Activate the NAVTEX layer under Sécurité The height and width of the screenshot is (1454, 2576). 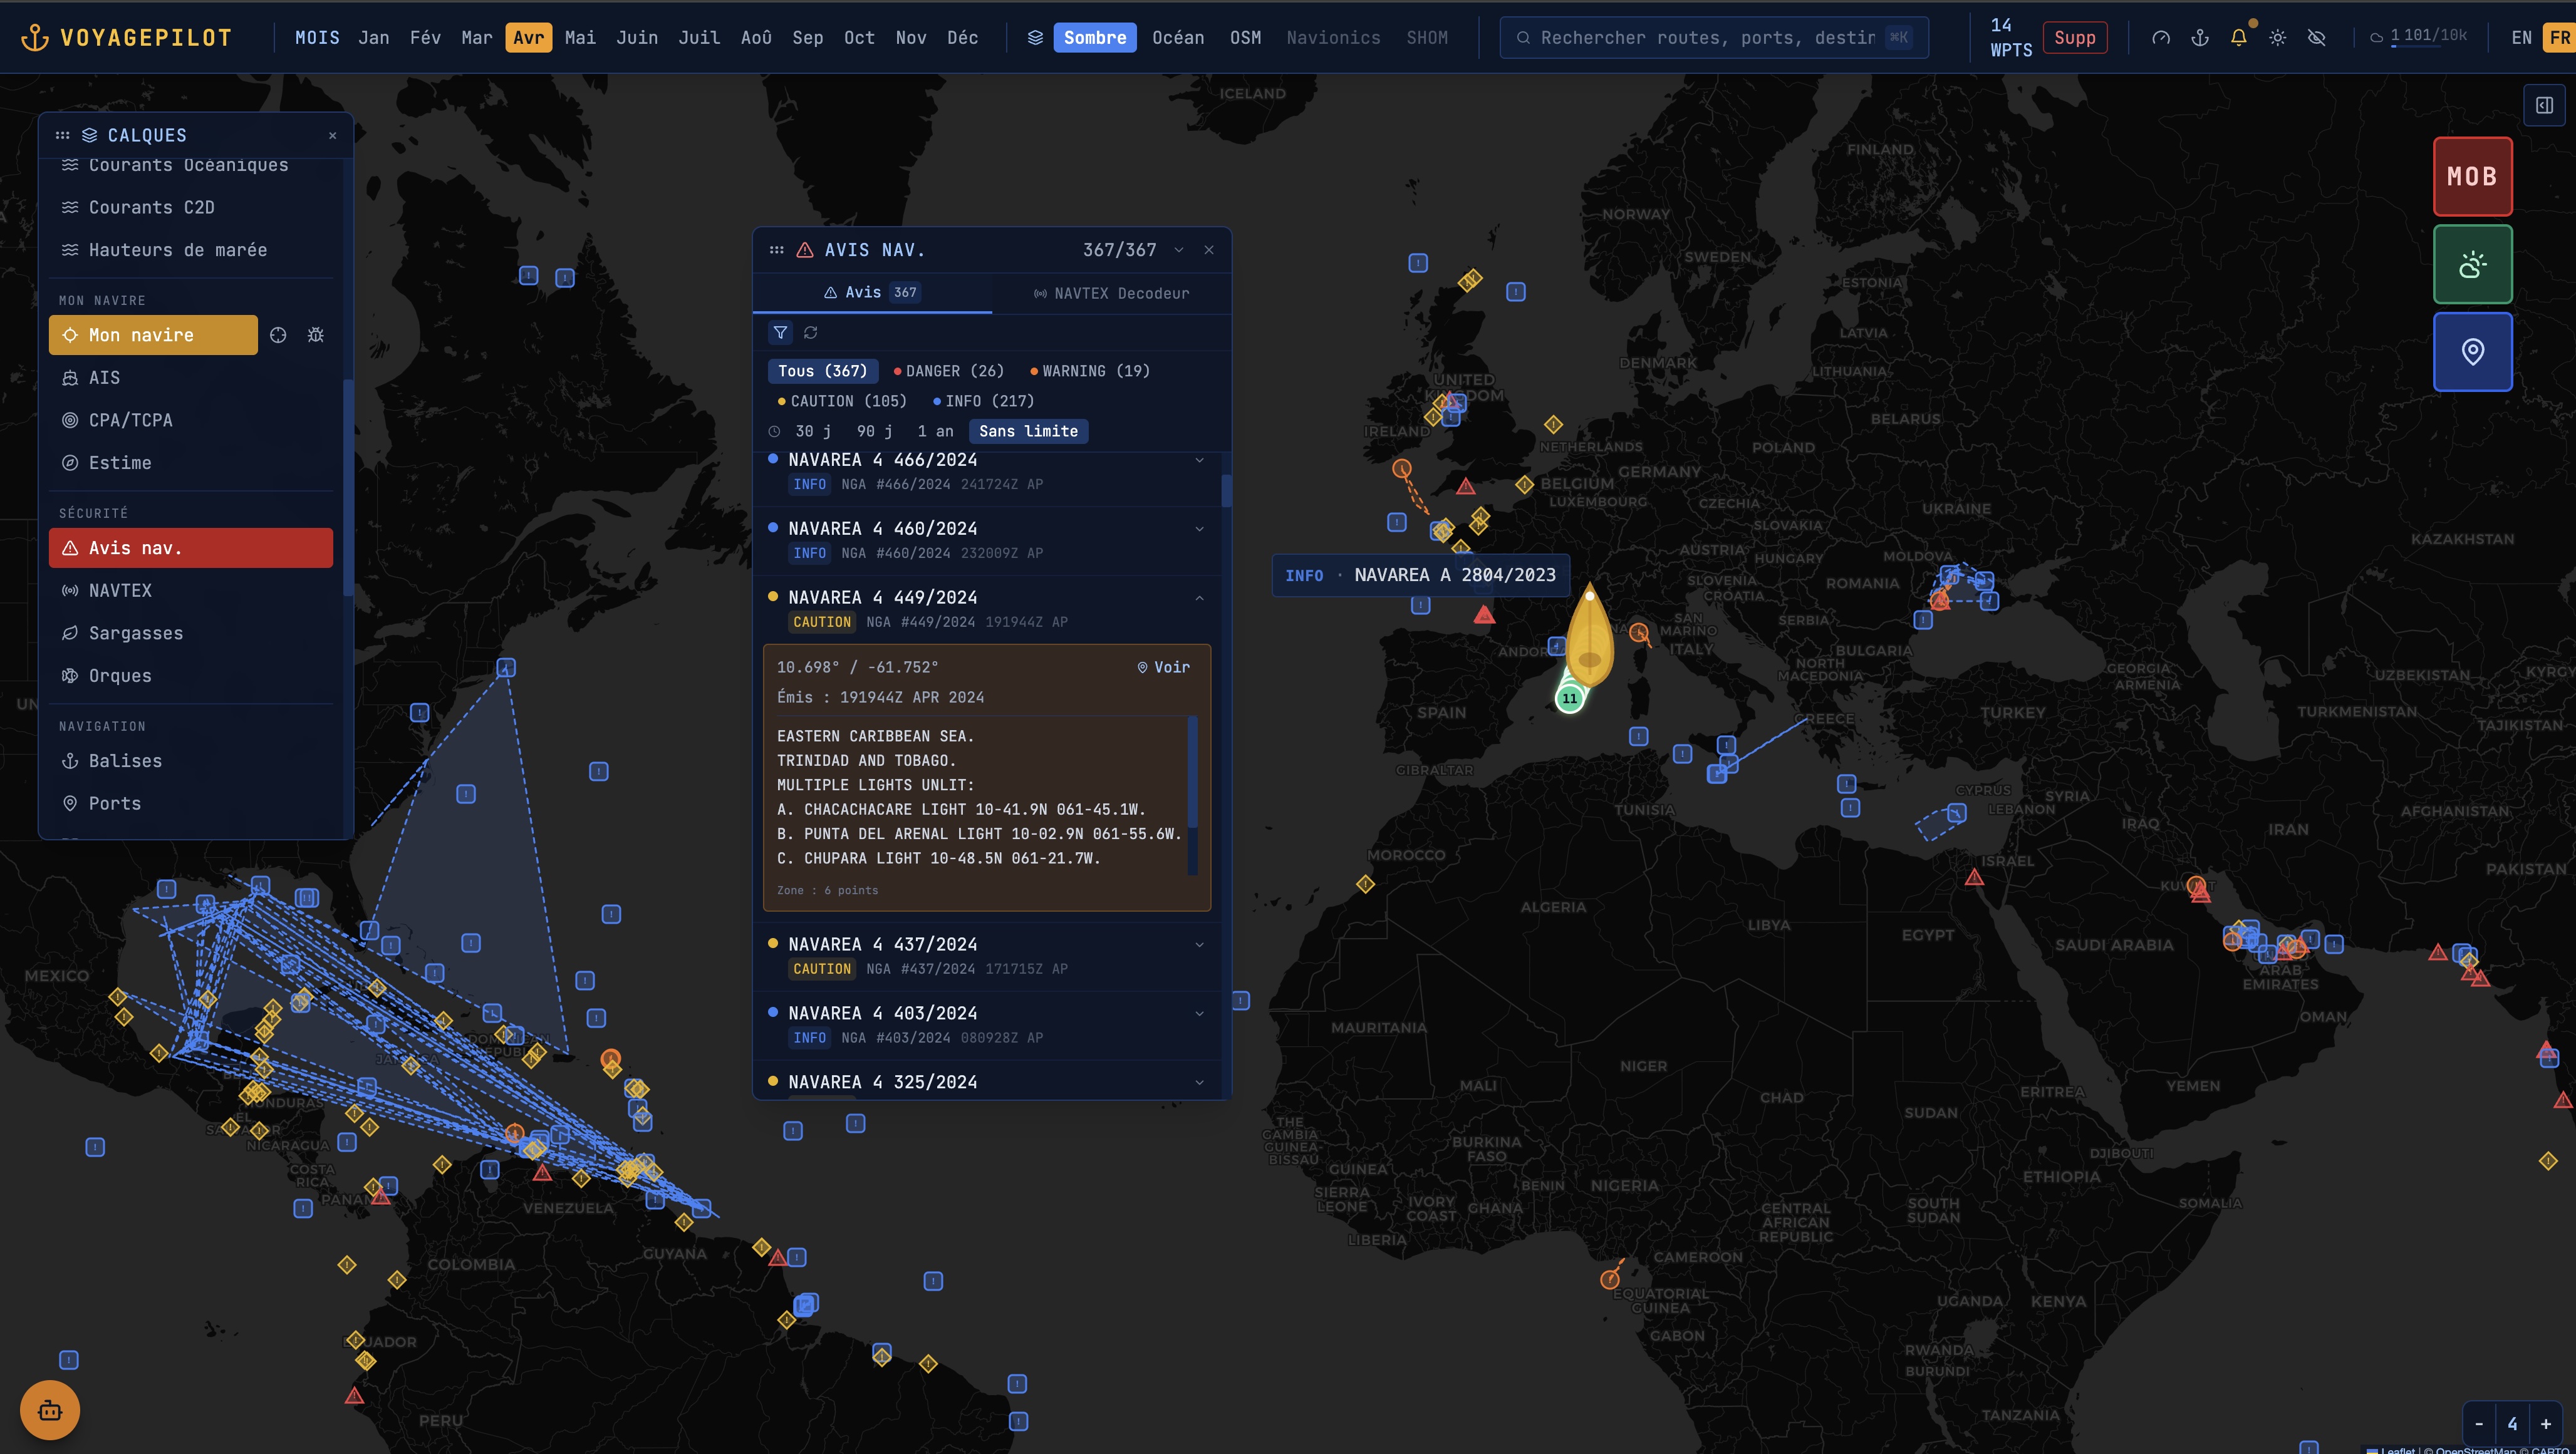[120, 590]
